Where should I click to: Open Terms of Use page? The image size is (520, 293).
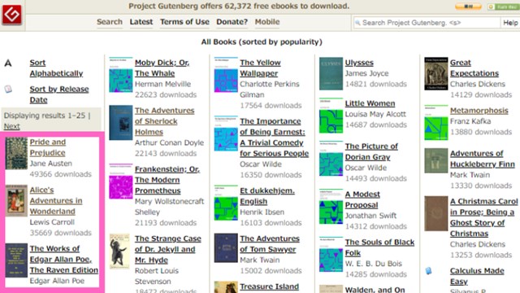(x=184, y=22)
